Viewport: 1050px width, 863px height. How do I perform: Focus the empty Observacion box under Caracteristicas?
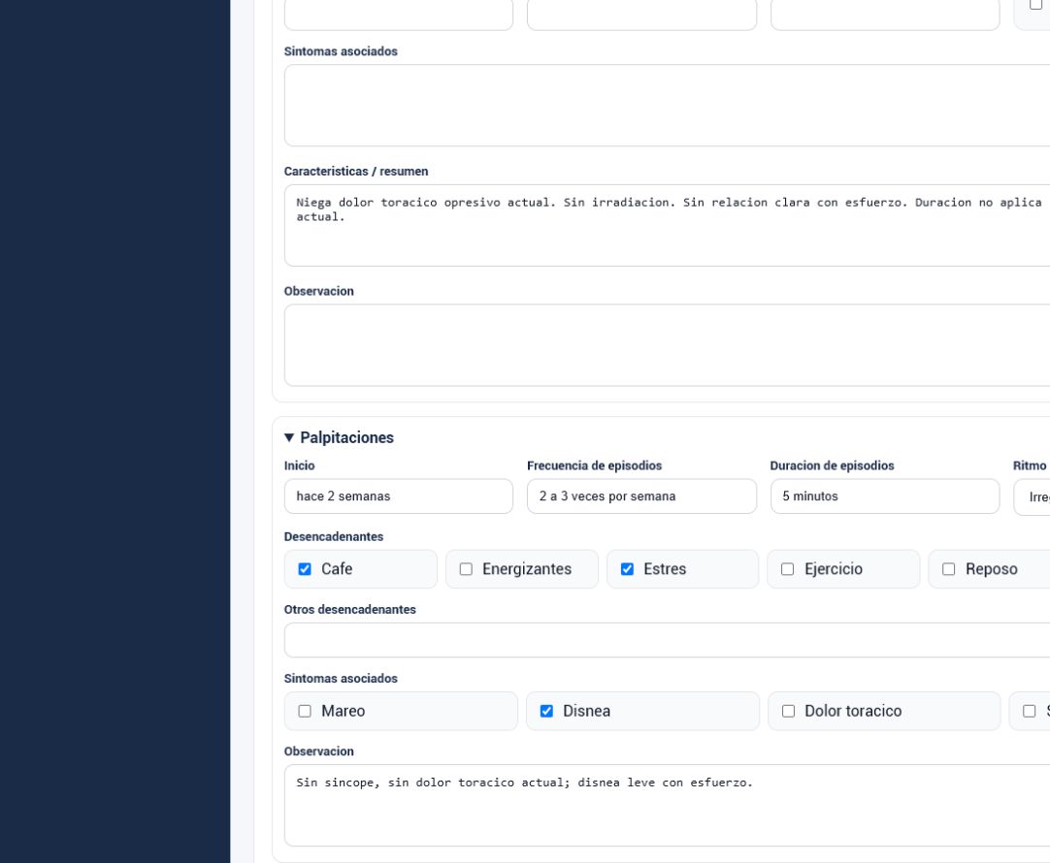[667, 345]
